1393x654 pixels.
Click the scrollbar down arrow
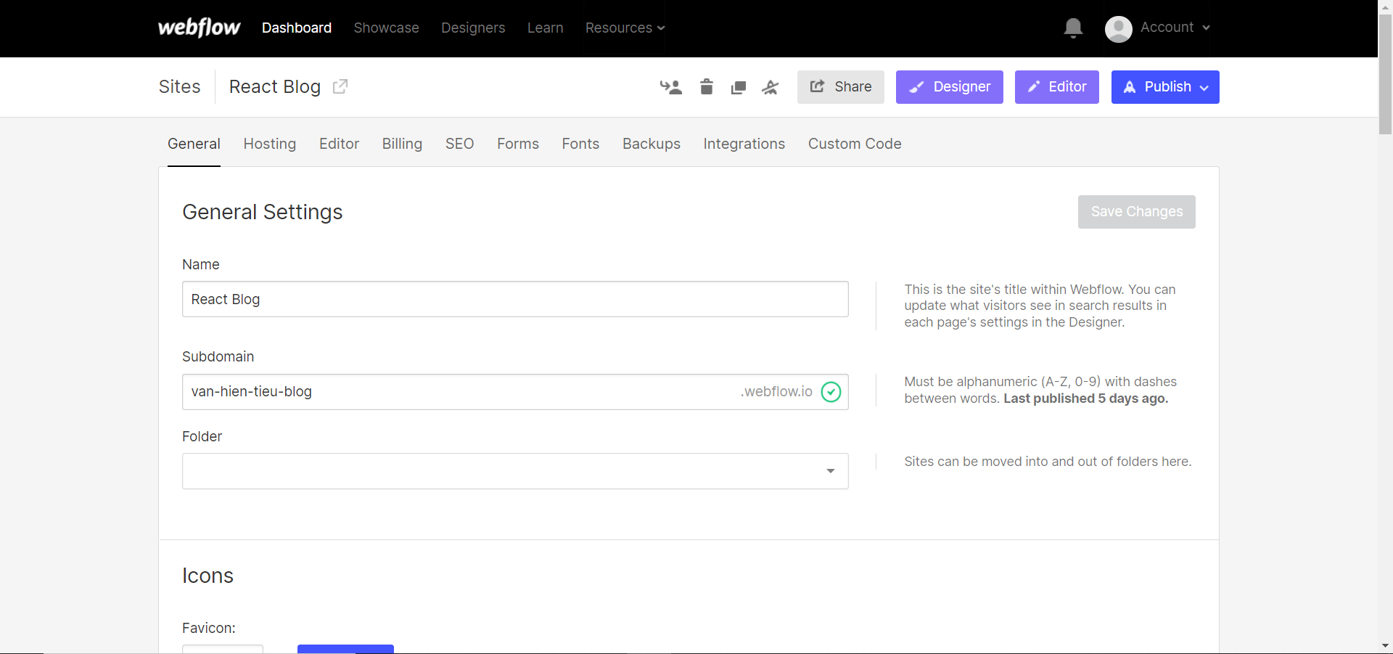[1385, 646]
